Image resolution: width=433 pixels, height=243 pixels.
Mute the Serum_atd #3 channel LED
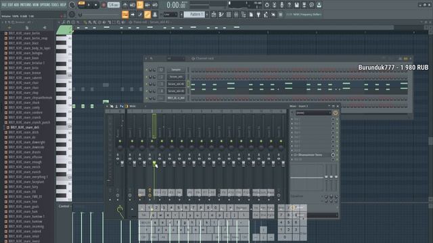pyautogui.click(x=146, y=90)
